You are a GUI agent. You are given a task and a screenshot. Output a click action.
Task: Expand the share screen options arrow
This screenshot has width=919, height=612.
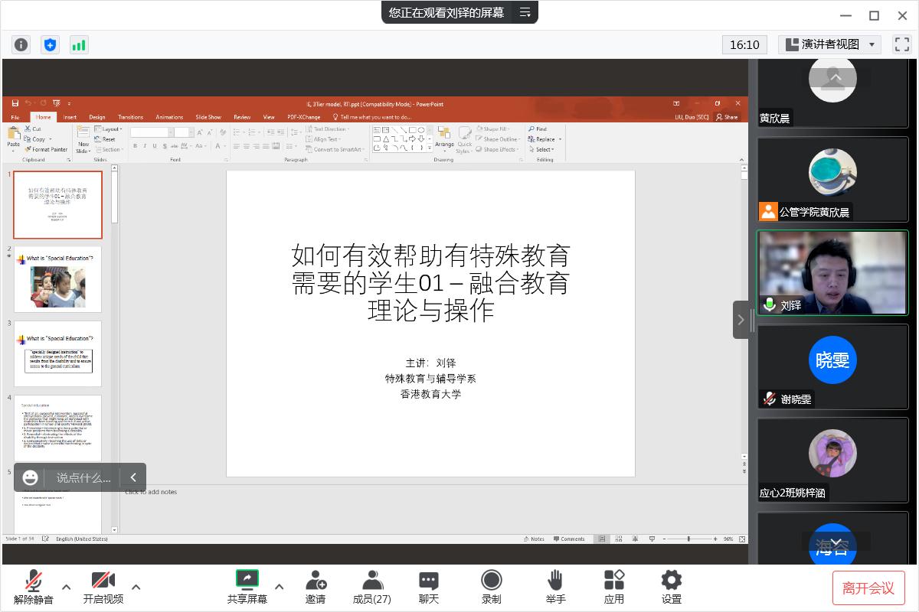point(279,587)
